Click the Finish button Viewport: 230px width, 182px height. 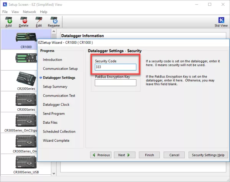point(149,155)
